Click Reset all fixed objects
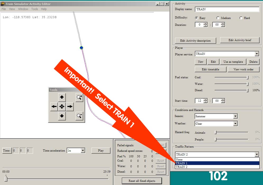Image resolution: width=263 pixels, height=185 pixels. (142, 181)
